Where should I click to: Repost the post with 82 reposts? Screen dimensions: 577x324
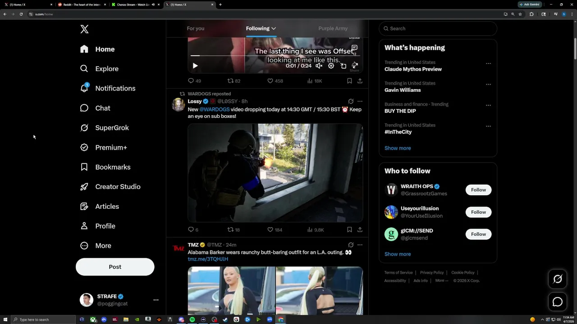(x=234, y=81)
